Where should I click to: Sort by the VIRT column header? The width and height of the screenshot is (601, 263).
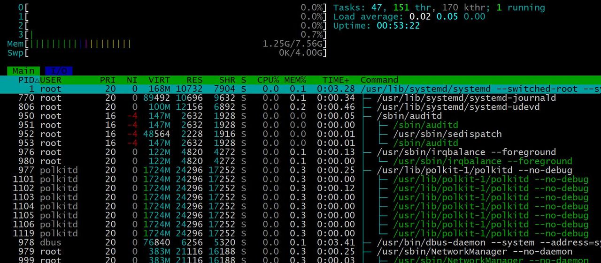click(x=159, y=80)
